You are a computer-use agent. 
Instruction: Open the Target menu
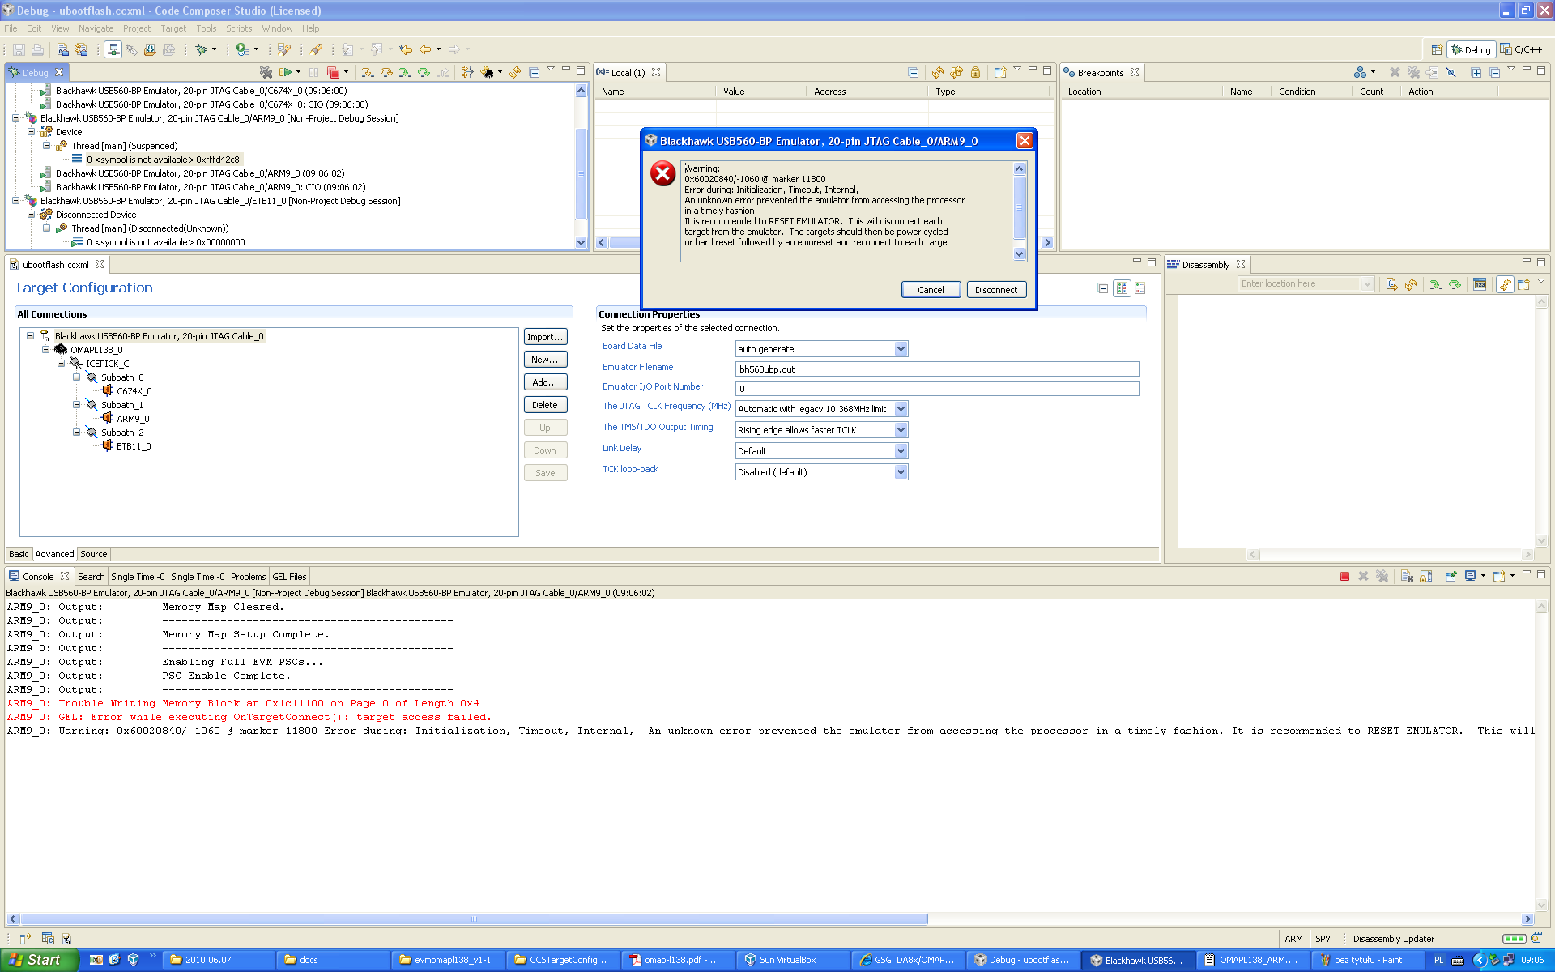pyautogui.click(x=173, y=28)
